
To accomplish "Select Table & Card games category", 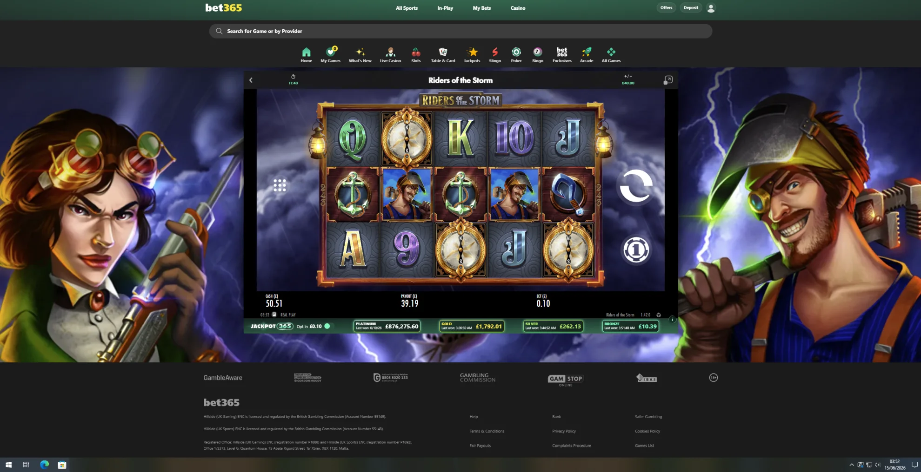I will tap(443, 55).
